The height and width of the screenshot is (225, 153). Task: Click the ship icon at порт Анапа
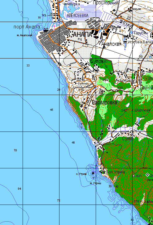pyautogui.click(x=46, y=30)
